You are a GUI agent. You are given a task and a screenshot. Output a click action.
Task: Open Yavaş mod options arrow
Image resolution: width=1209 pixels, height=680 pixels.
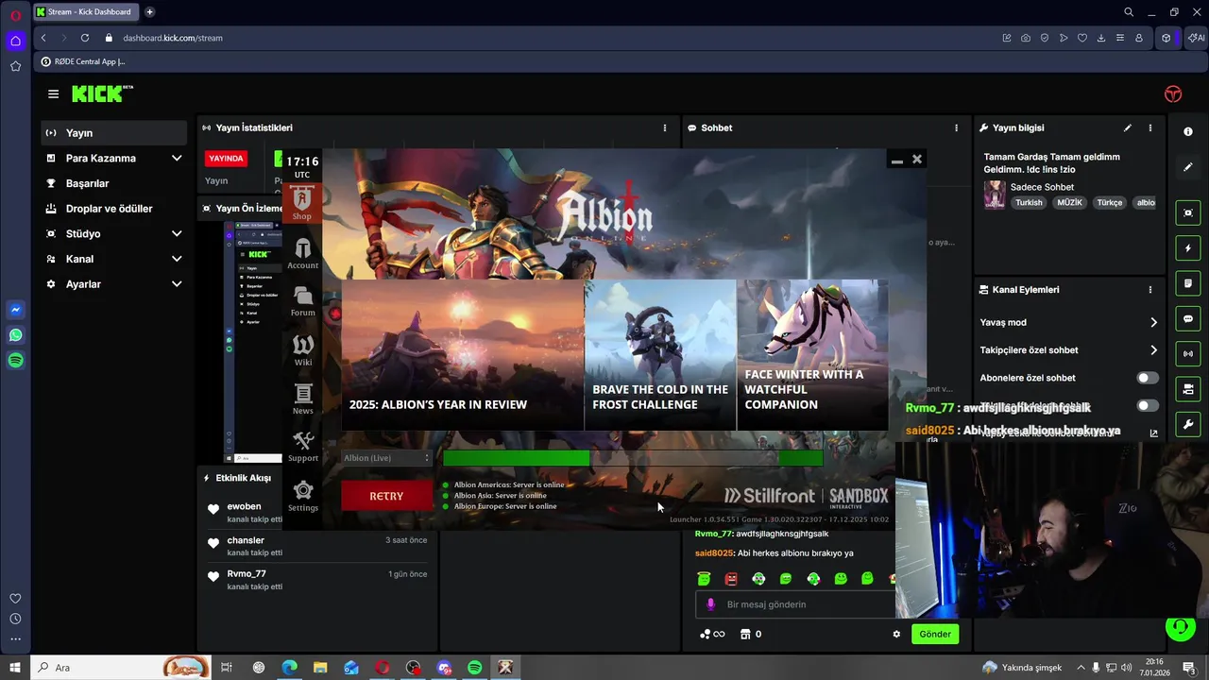(x=1153, y=322)
